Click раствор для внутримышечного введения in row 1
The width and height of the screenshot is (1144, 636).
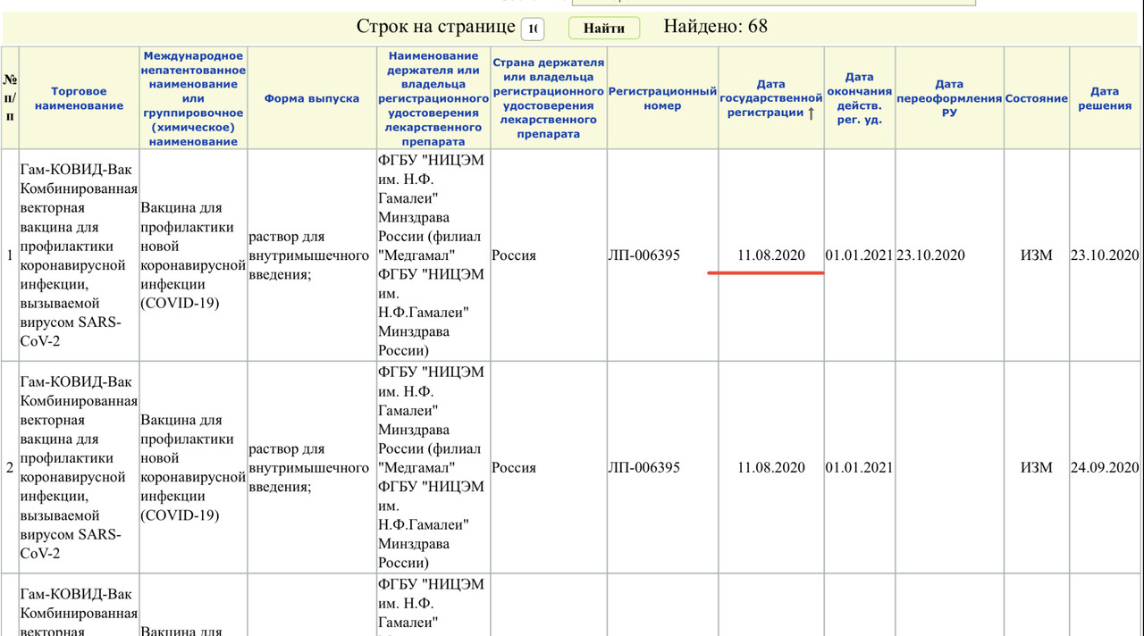pos(308,255)
